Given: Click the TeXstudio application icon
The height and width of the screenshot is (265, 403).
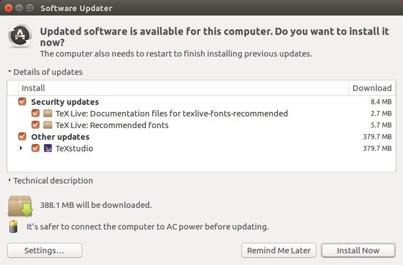Looking at the screenshot, I should (x=48, y=148).
